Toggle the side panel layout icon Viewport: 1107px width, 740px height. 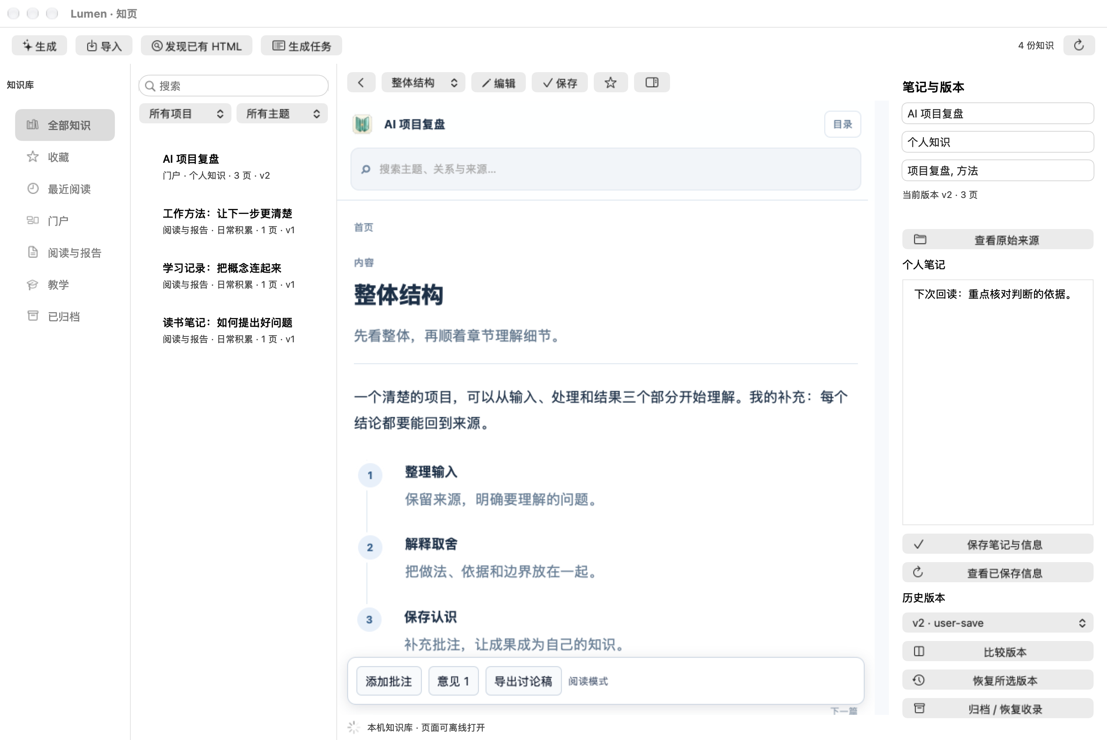click(x=652, y=83)
